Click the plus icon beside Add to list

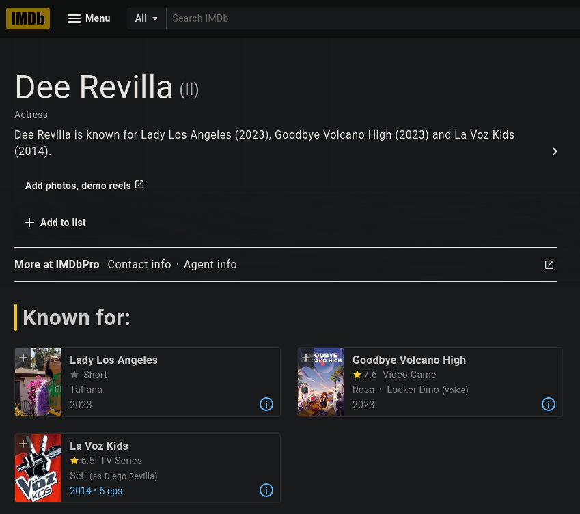coord(29,223)
